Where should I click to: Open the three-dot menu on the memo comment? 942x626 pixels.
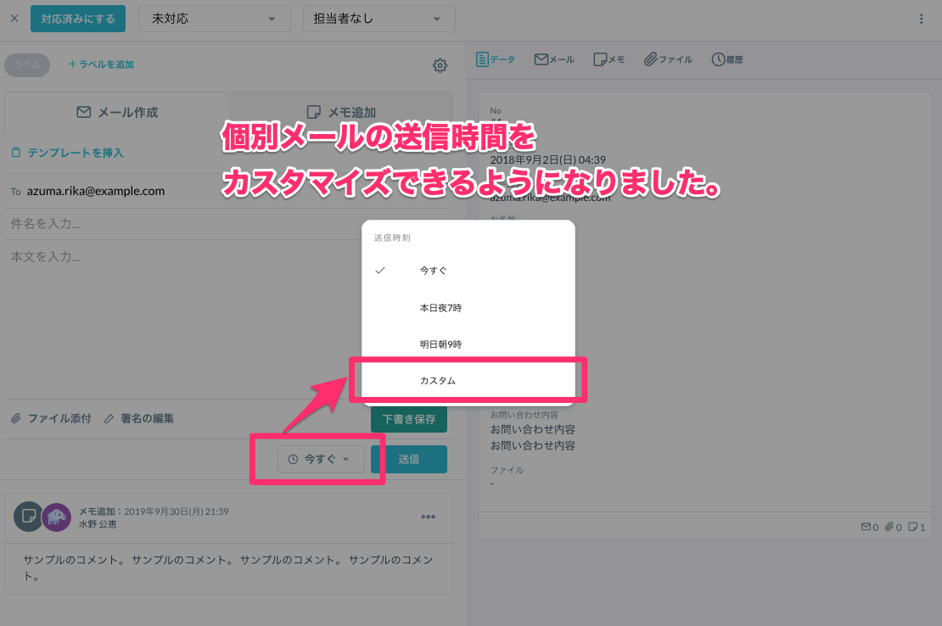[x=429, y=517]
